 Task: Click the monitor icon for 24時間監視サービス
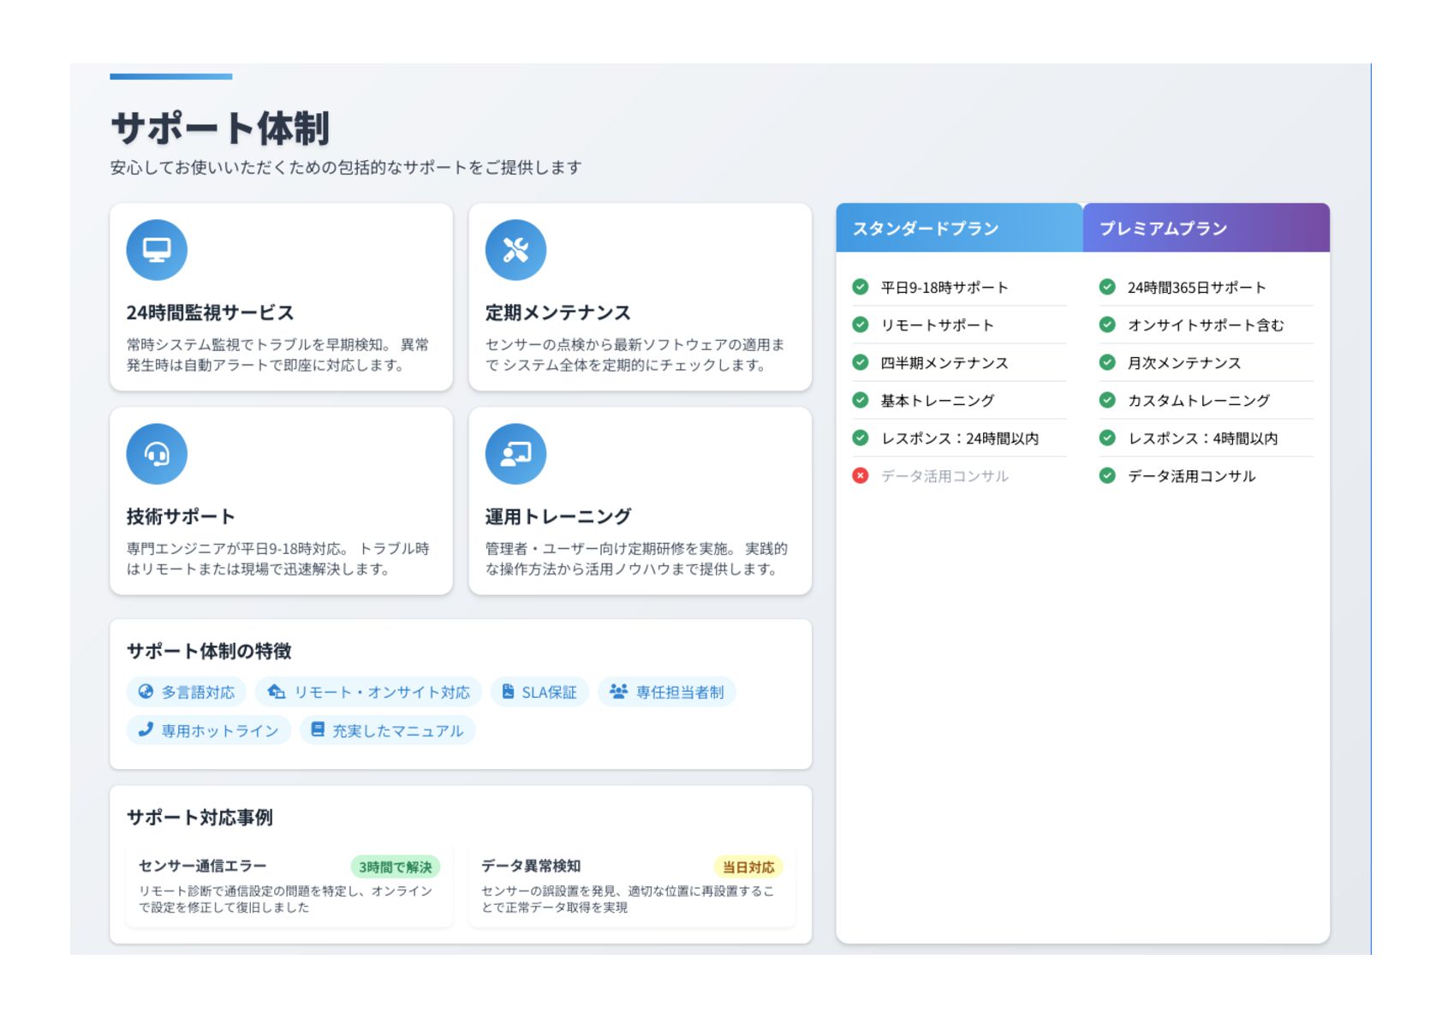point(157,250)
